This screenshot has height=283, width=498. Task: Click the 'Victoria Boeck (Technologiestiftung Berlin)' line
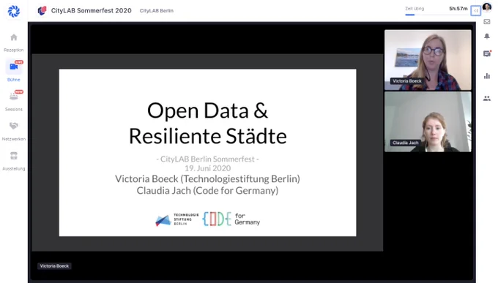[207, 179]
